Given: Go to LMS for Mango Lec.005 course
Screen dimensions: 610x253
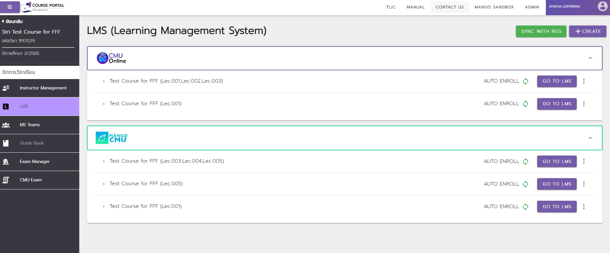Looking at the screenshot, I should pos(556,184).
